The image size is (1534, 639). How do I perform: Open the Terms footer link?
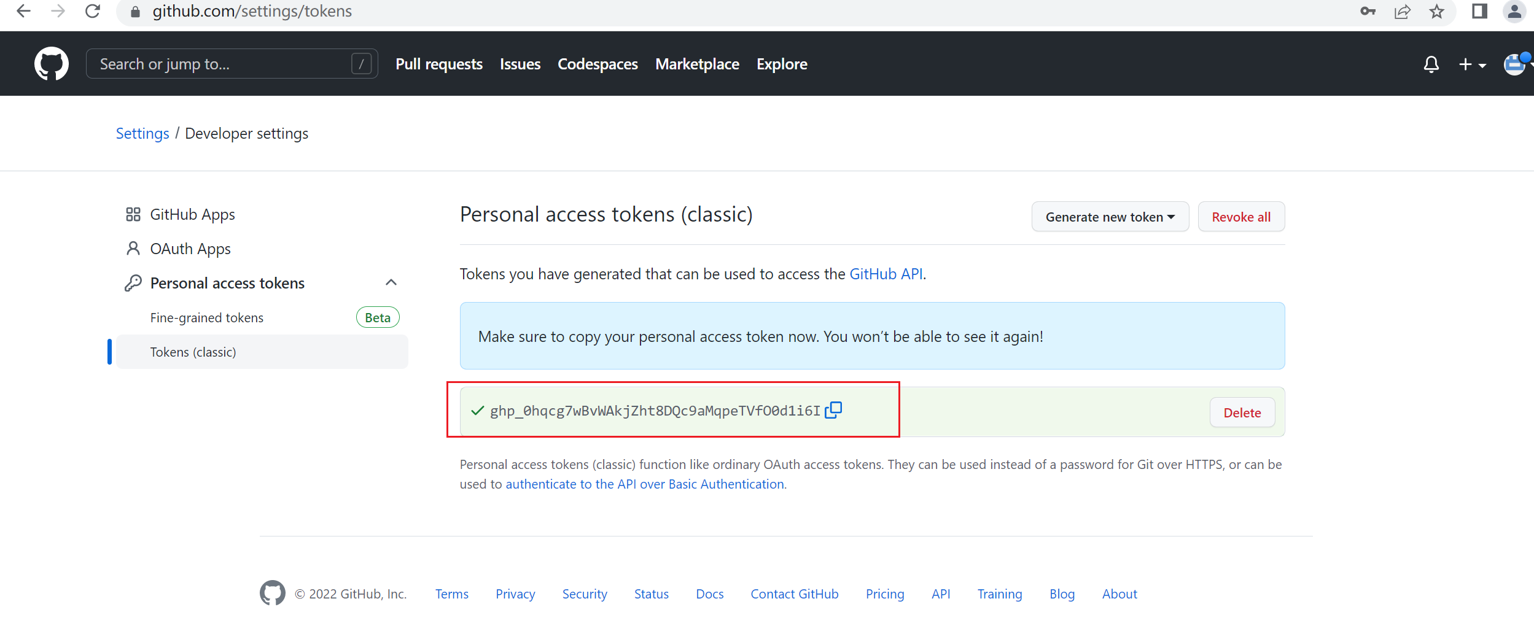(452, 594)
